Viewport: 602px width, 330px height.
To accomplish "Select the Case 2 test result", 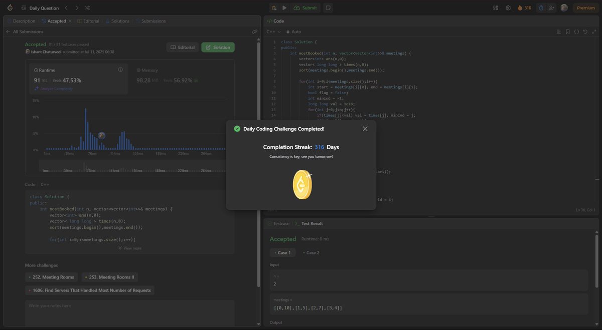I will pyautogui.click(x=312, y=252).
